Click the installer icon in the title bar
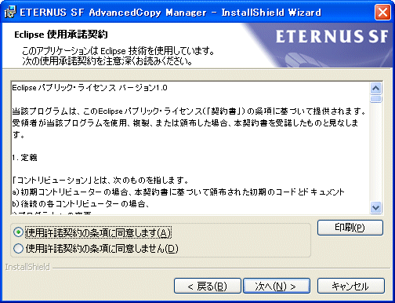This screenshot has width=395, height=303. click(11, 12)
